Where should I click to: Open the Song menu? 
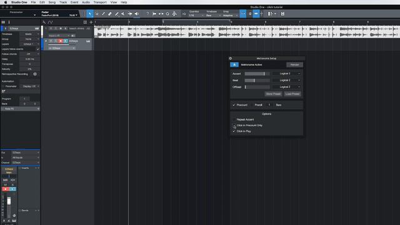tap(52, 2)
